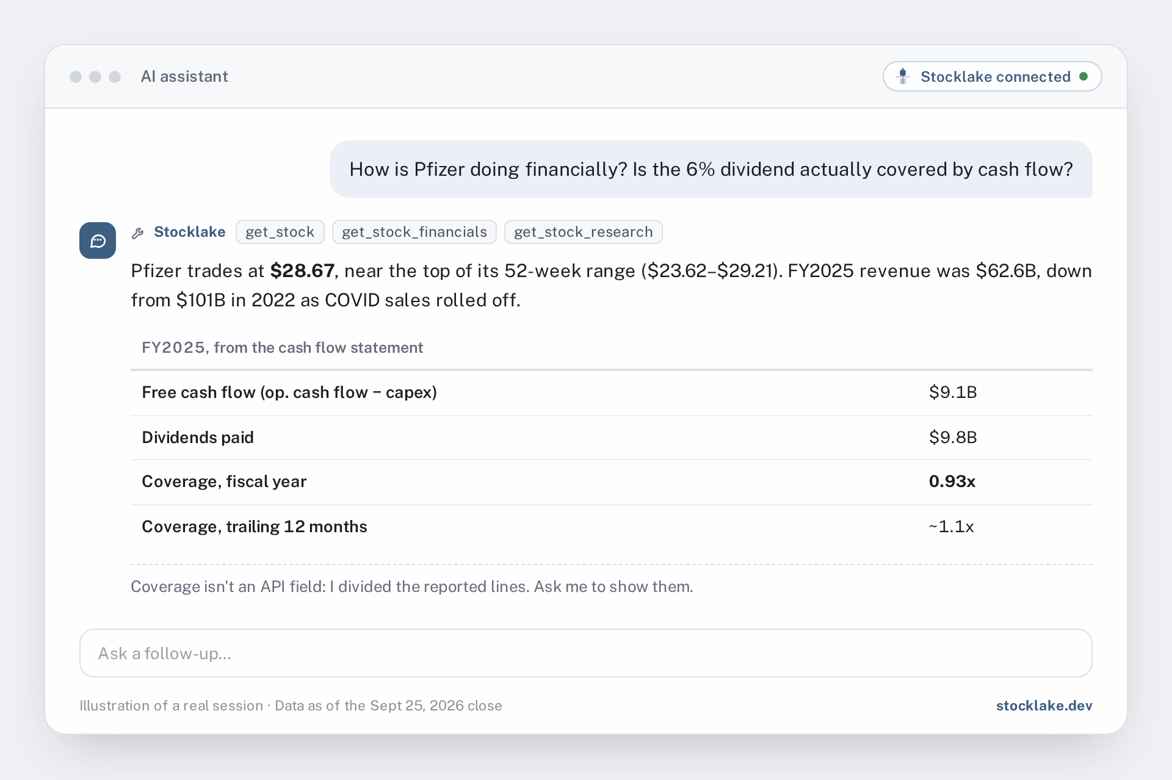The image size is (1172, 780).
Task: Click the table header FY2025, from the cash flow statement
Action: click(x=283, y=347)
